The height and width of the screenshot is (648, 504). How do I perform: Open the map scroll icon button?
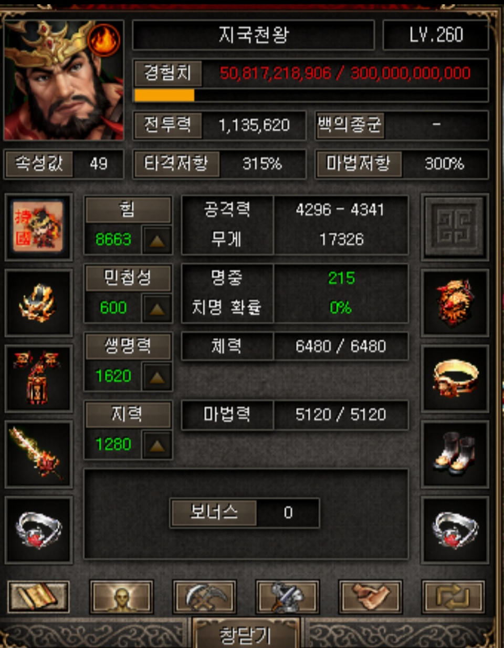pos(38,597)
